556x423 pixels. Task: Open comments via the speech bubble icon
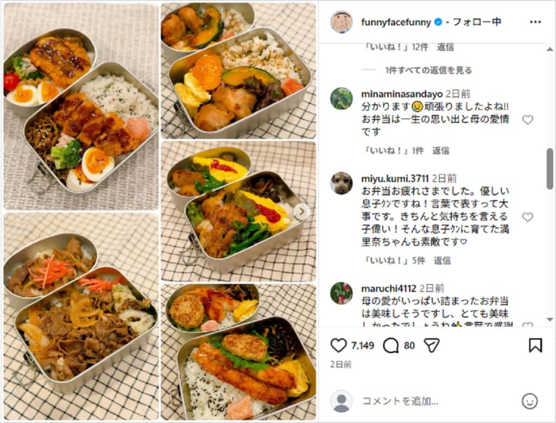(x=391, y=345)
